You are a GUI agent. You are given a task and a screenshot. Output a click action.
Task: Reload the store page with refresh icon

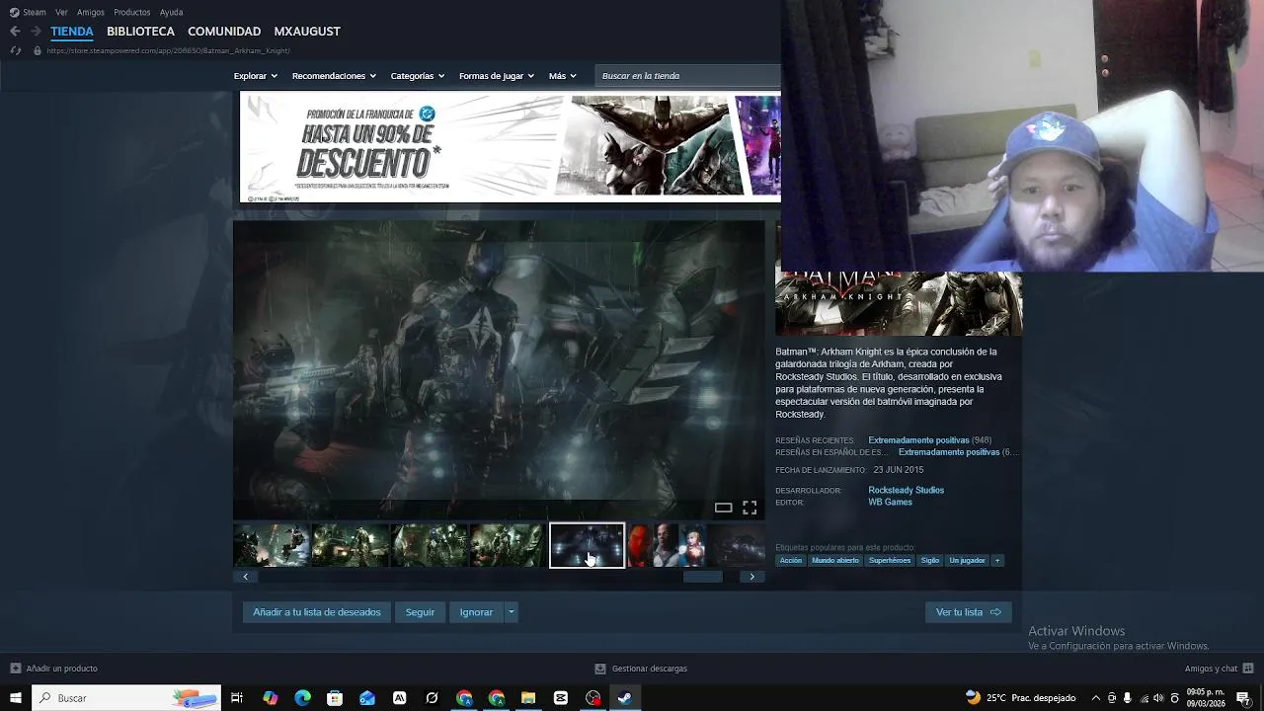pos(15,50)
